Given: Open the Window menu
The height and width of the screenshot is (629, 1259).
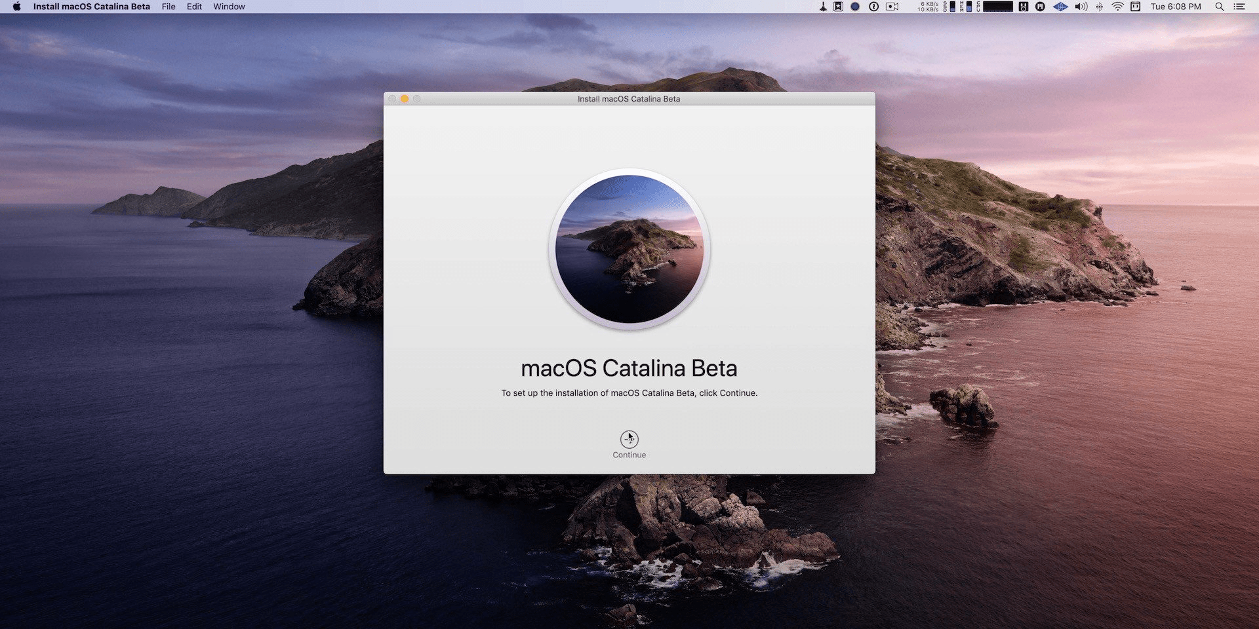Looking at the screenshot, I should [228, 7].
